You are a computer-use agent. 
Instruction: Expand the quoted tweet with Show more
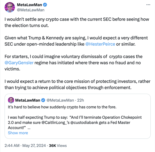point(18,133)
